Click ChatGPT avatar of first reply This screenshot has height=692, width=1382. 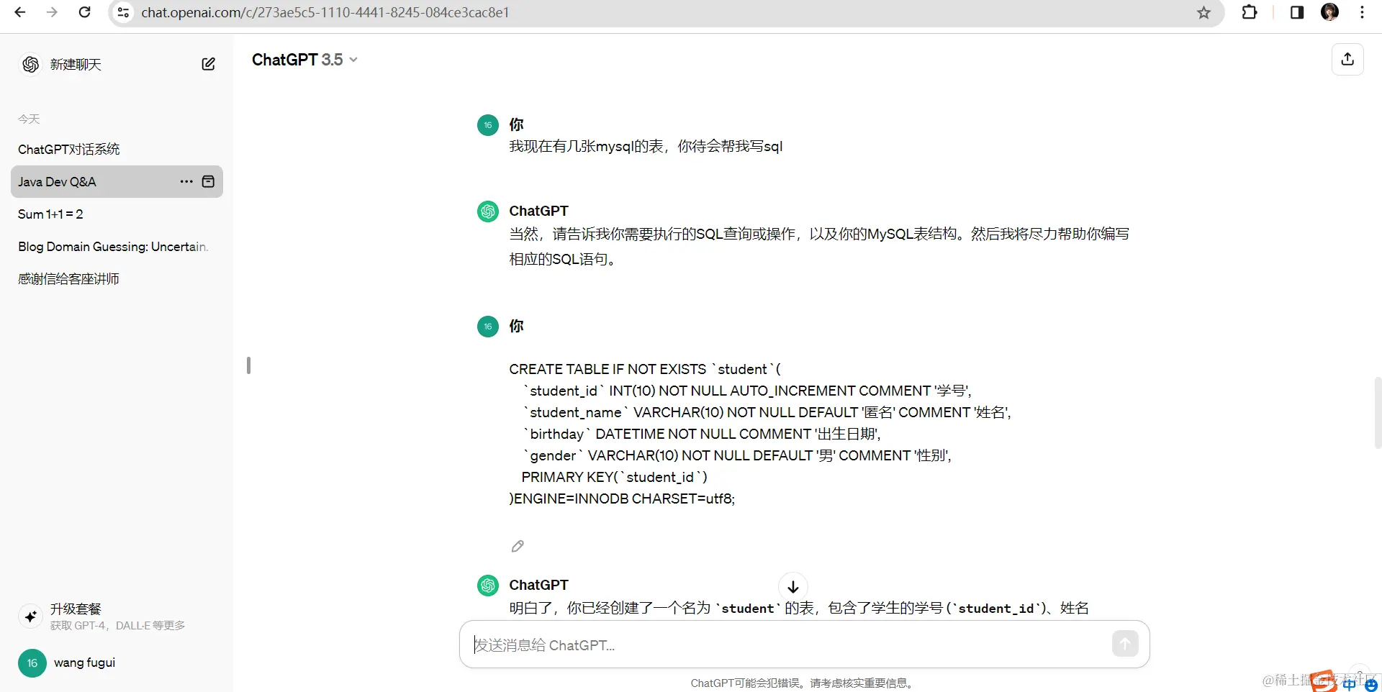click(x=488, y=211)
